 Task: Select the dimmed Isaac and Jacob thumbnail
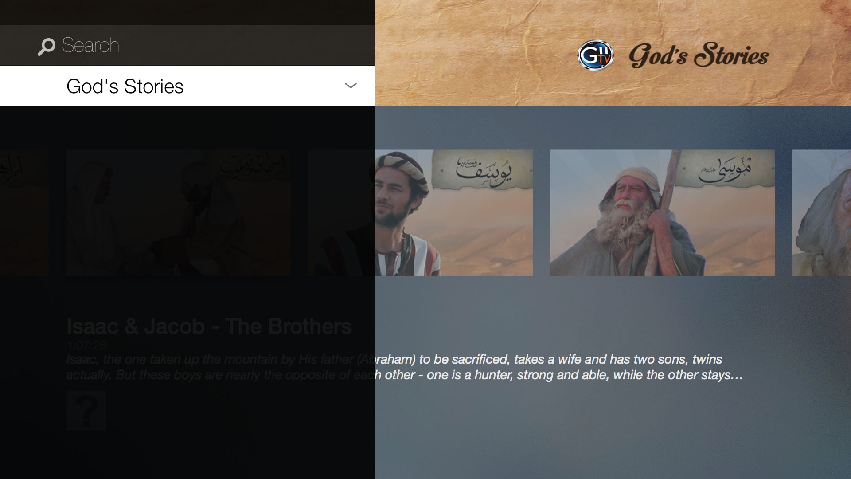tap(179, 213)
